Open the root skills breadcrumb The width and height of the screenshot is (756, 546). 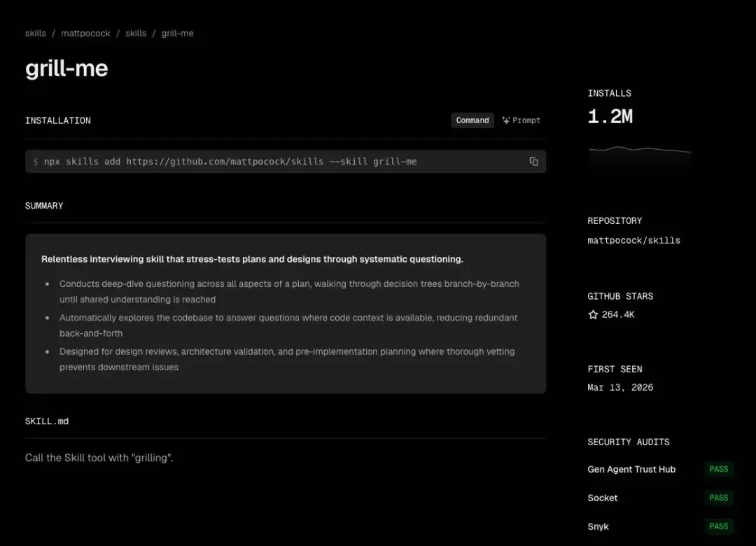pyautogui.click(x=36, y=34)
